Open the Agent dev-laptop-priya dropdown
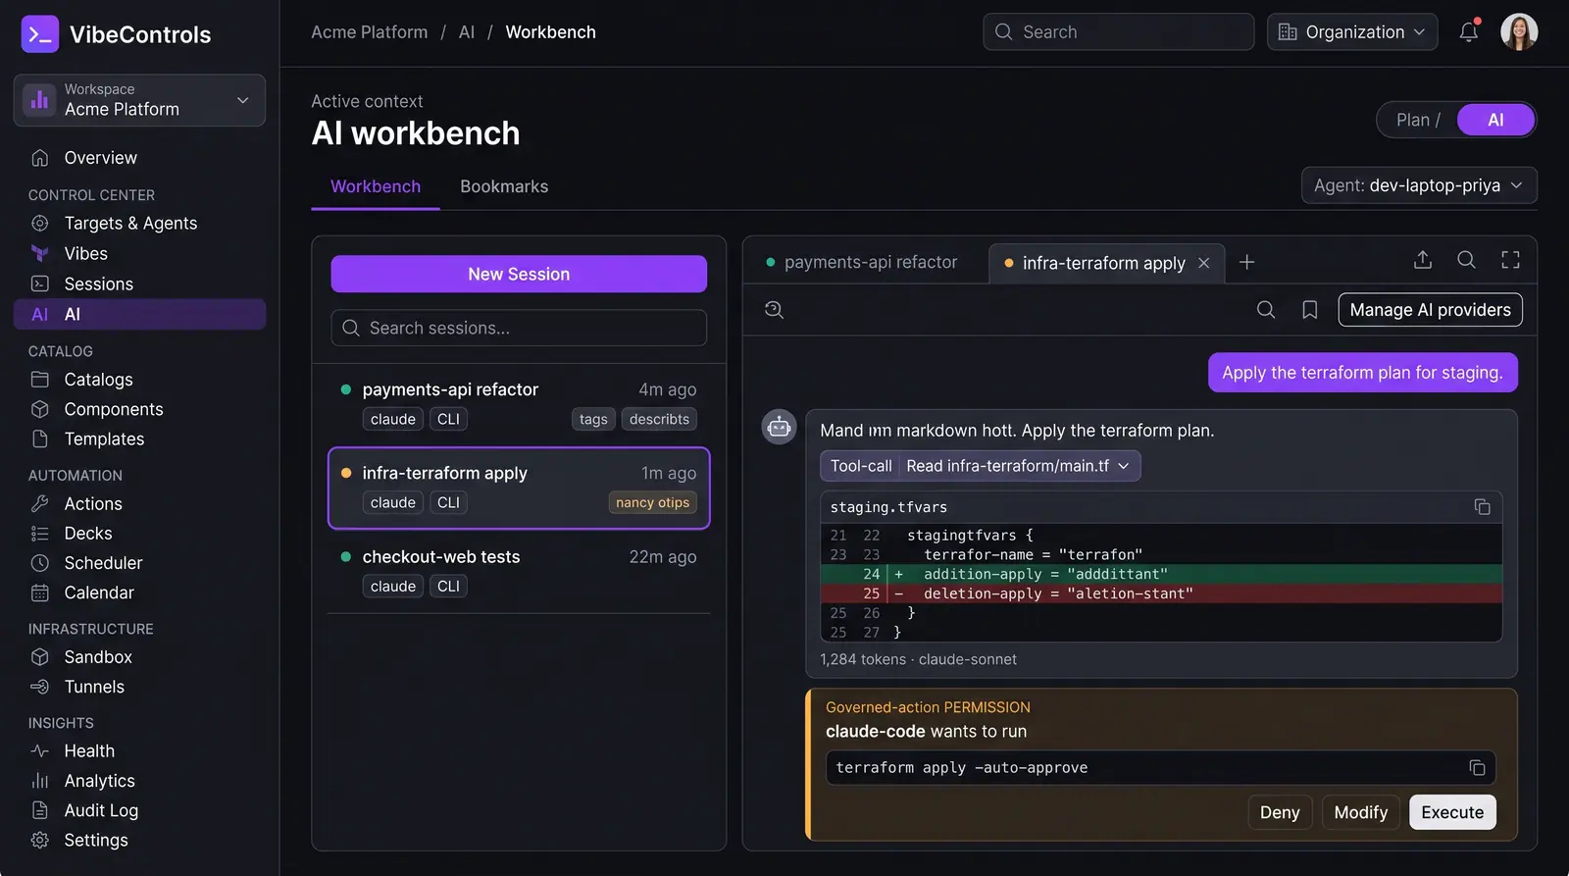This screenshot has height=876, width=1569. point(1419,185)
